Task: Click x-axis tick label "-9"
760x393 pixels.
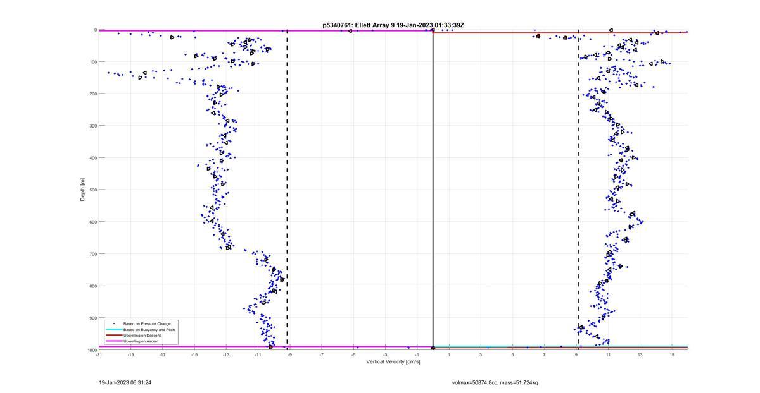Action: 289,355
